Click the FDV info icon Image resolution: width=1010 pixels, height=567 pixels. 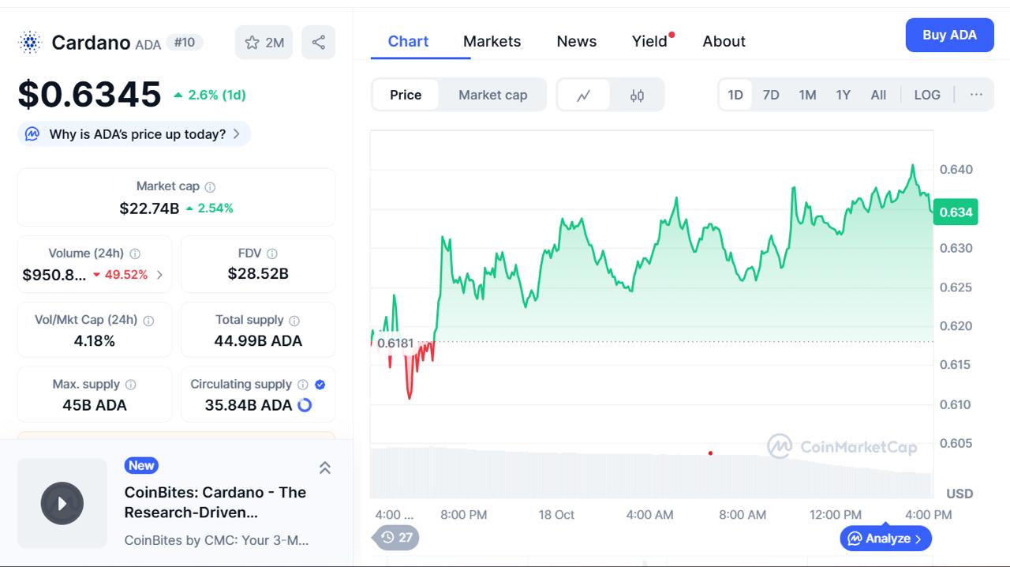(272, 253)
